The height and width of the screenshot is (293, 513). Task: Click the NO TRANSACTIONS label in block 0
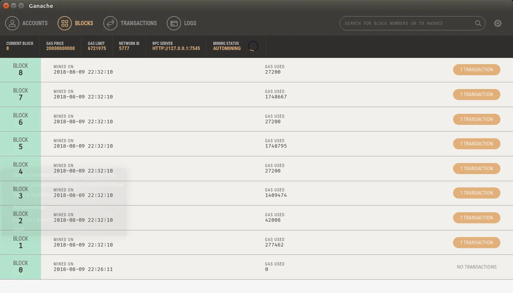pyautogui.click(x=477, y=267)
